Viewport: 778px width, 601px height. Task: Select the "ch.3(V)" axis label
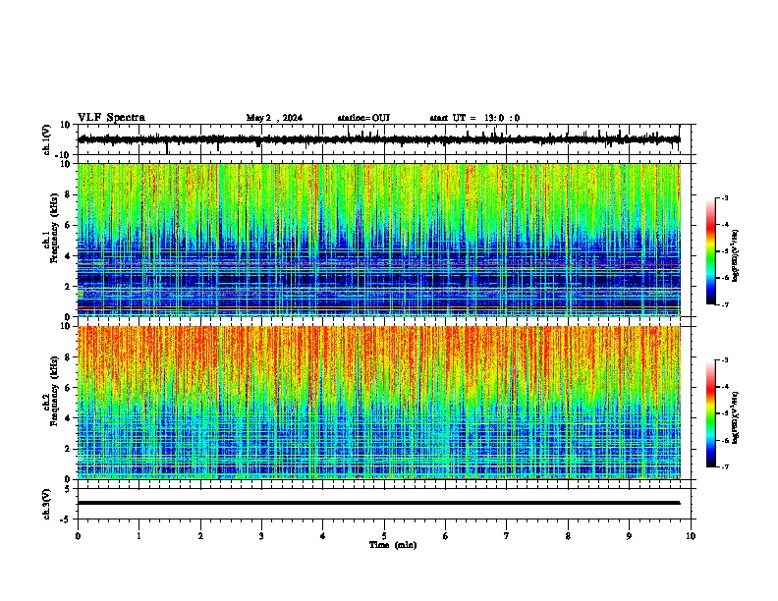(x=47, y=505)
